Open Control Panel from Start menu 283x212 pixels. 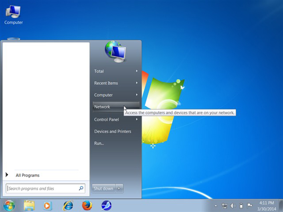pos(107,120)
